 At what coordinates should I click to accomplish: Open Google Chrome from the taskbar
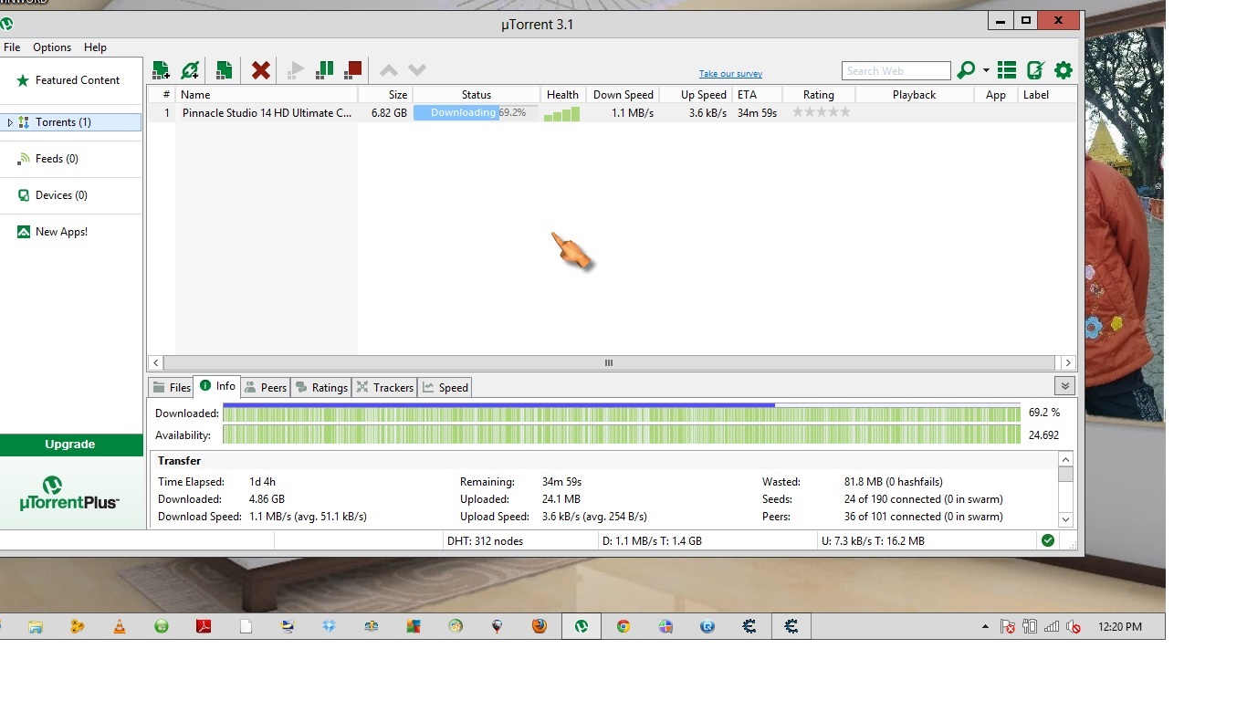coord(623,627)
